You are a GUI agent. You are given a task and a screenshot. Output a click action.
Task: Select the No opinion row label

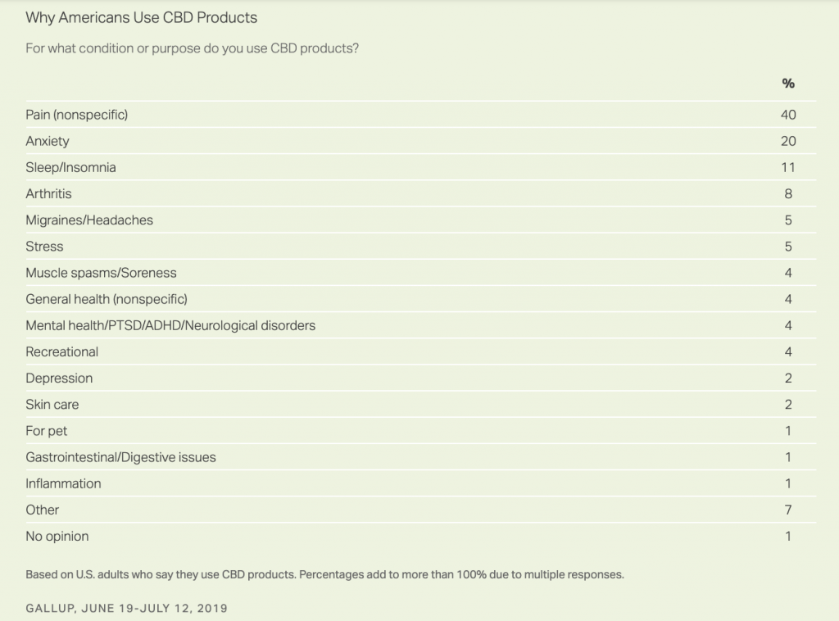click(57, 537)
